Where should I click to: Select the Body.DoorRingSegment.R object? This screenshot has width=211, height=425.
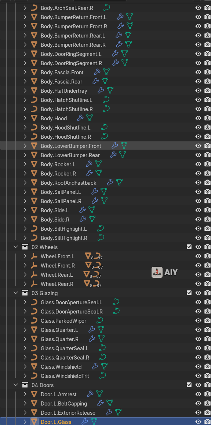[x=71, y=63]
